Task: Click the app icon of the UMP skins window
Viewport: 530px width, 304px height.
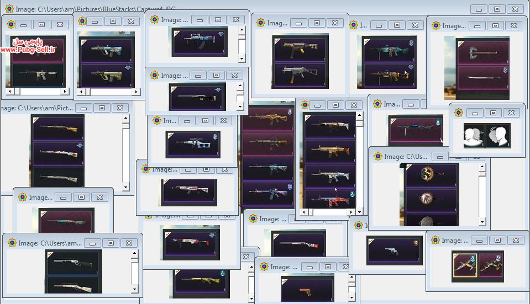Action: (261, 23)
